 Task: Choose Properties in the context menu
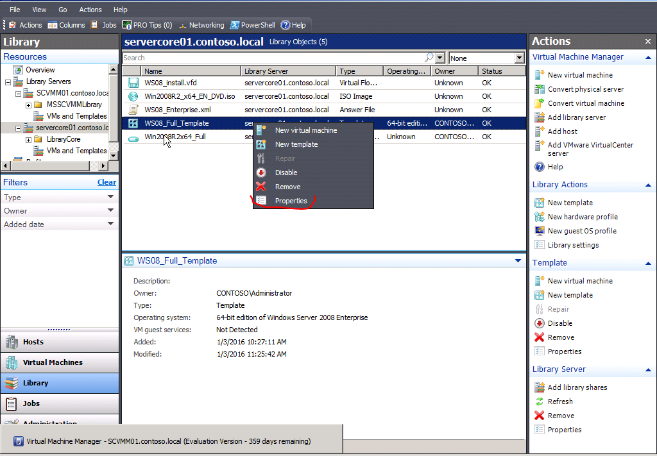click(x=313, y=201)
